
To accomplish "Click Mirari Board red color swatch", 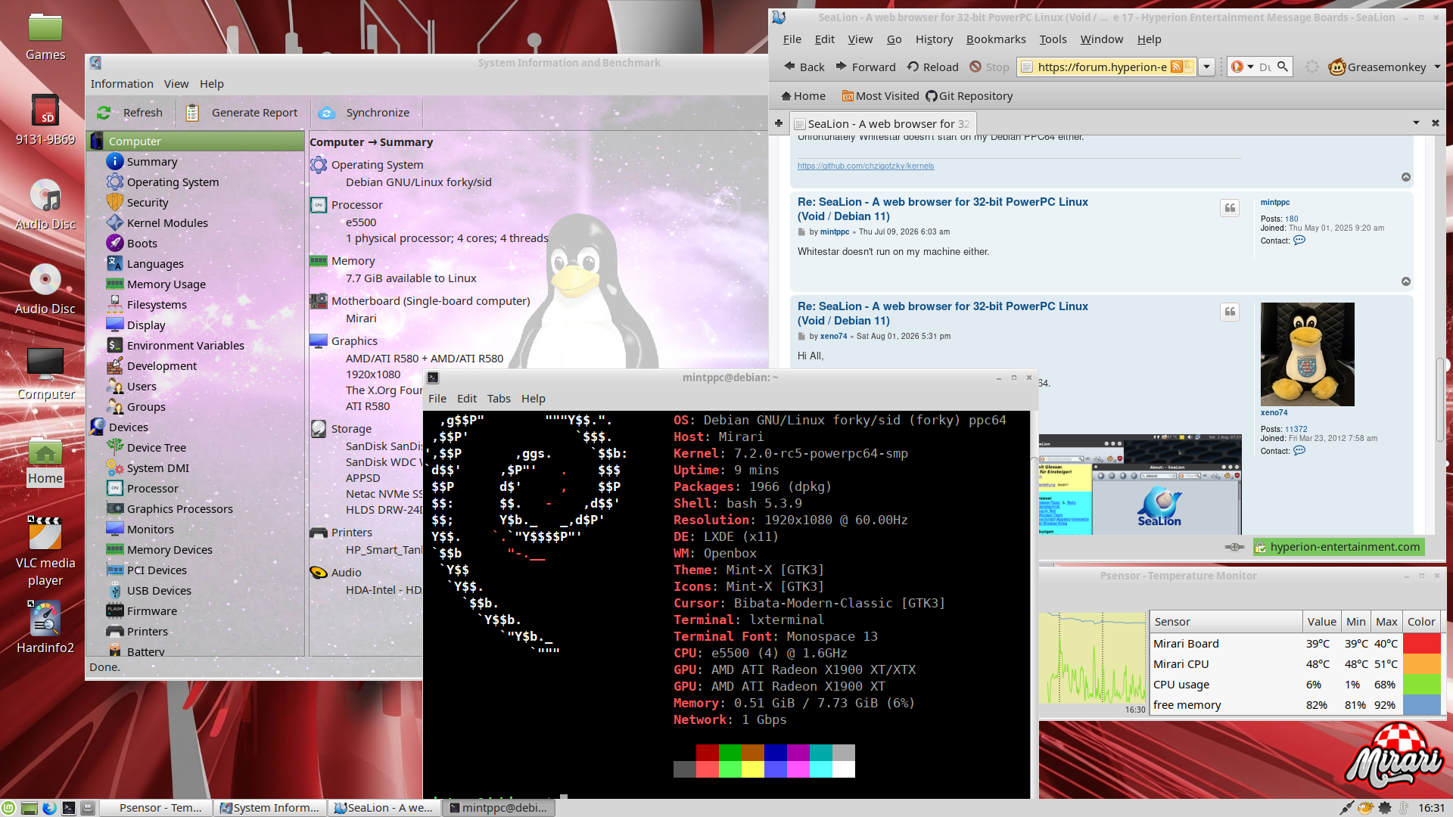I will point(1421,644).
